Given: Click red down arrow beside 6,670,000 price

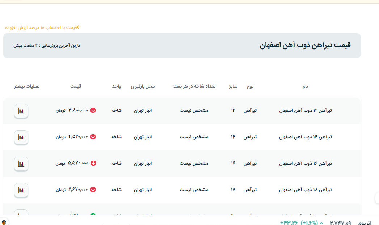Looking at the screenshot, I should (x=93, y=190).
